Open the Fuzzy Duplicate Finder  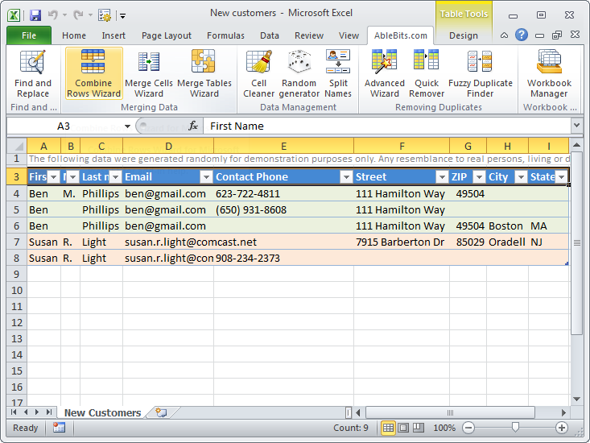(480, 74)
